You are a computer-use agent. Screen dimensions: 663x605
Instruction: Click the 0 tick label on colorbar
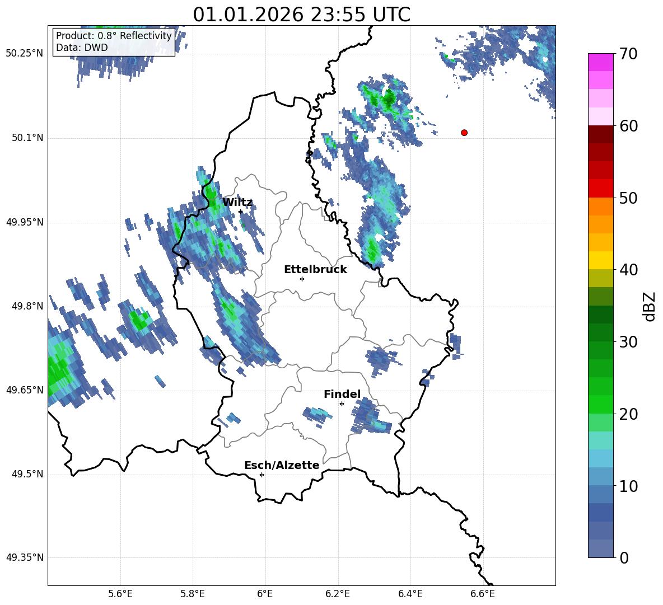tap(624, 557)
